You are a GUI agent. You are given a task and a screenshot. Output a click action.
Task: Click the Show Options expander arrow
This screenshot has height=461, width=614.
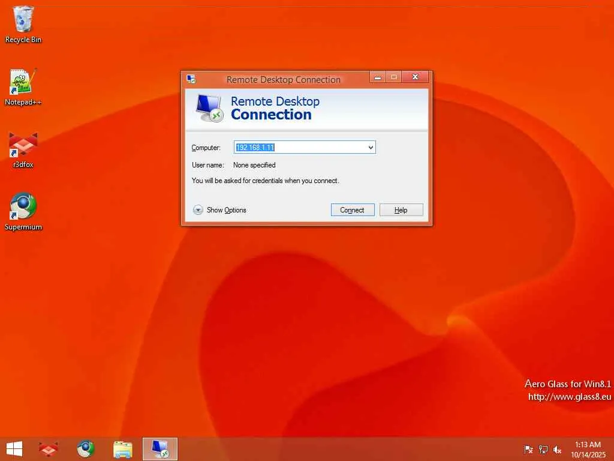(x=198, y=209)
